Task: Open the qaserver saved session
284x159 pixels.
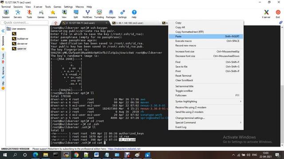Action: (20, 49)
